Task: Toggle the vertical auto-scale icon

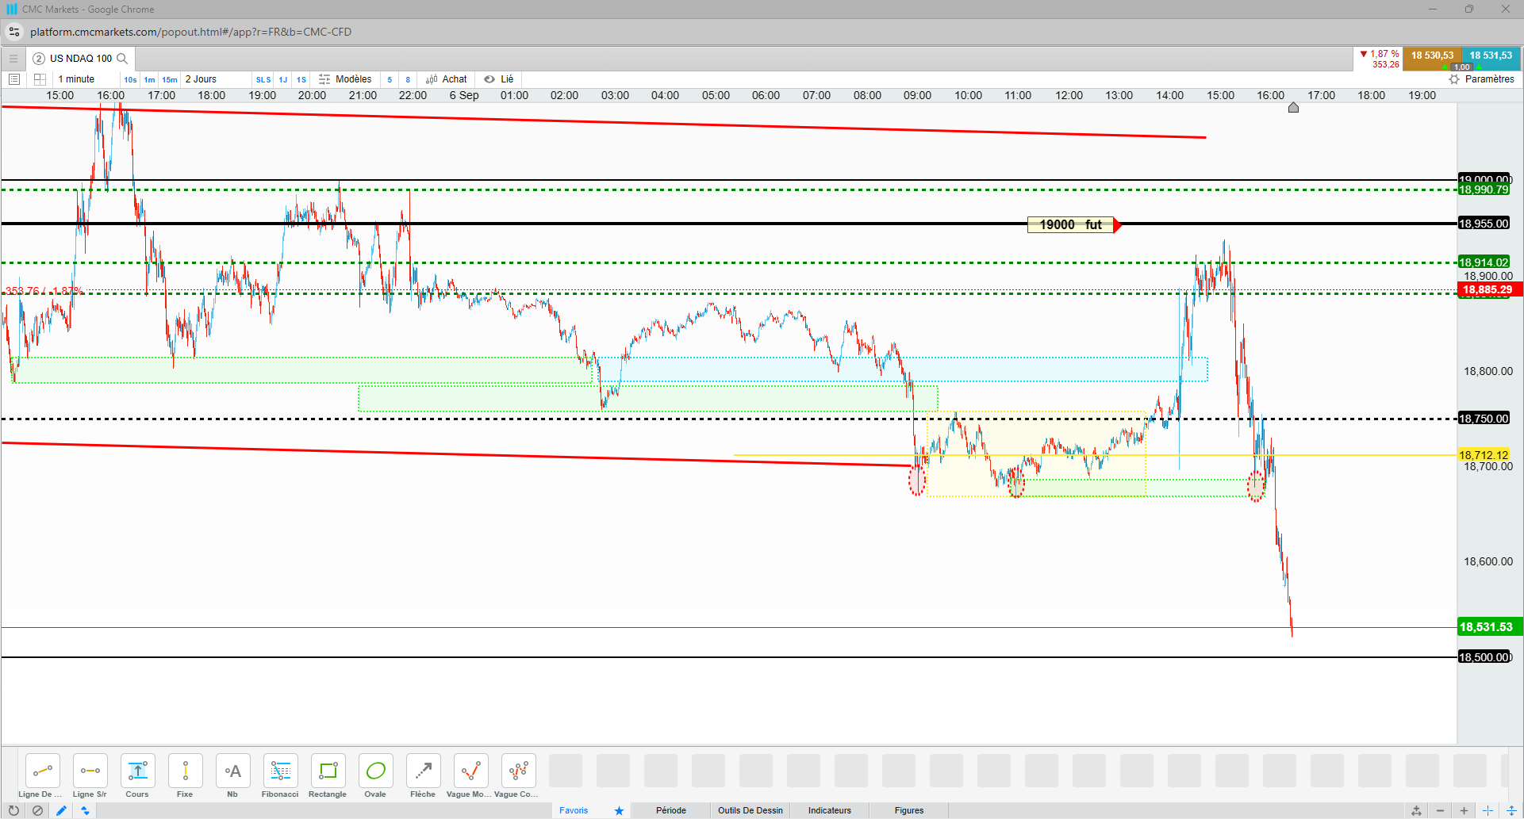Action: click(1511, 810)
